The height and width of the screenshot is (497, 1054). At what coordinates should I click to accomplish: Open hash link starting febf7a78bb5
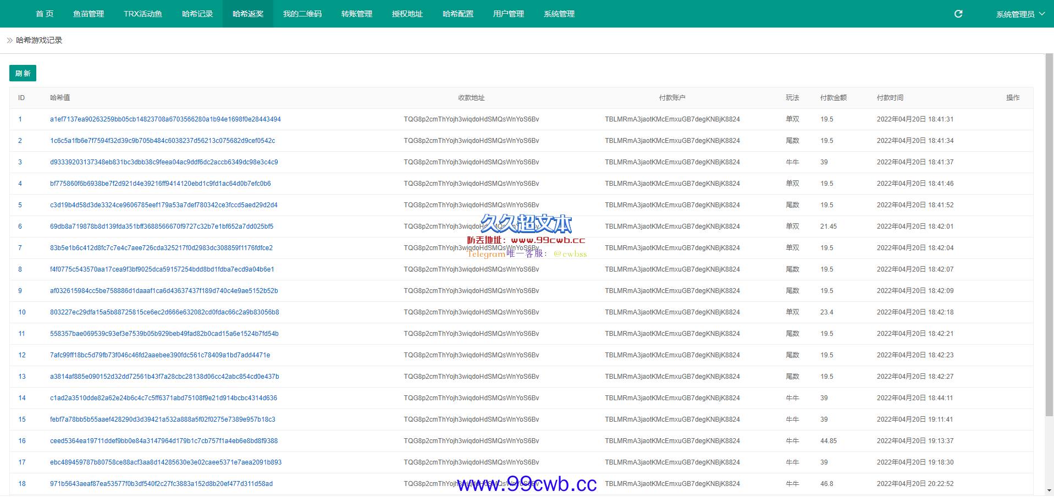(x=163, y=419)
